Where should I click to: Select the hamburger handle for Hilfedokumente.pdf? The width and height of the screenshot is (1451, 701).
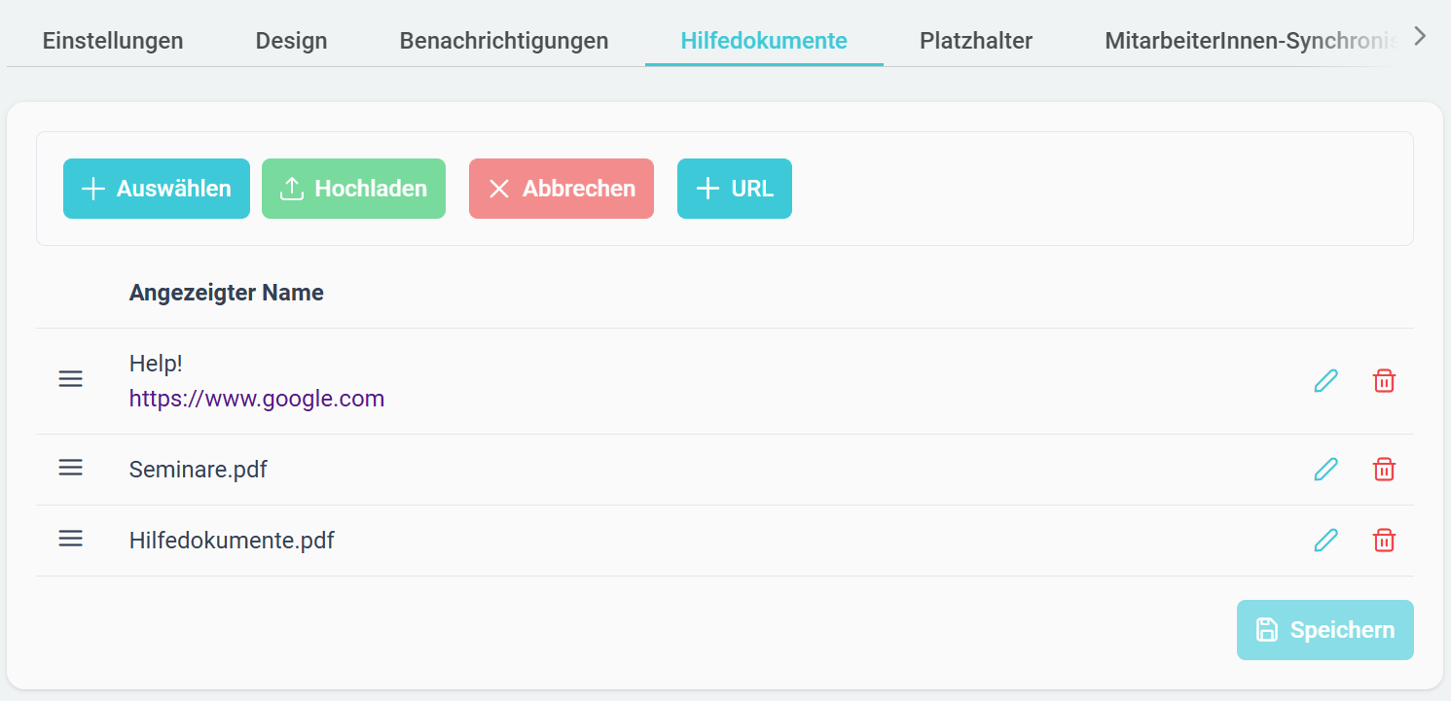(71, 538)
